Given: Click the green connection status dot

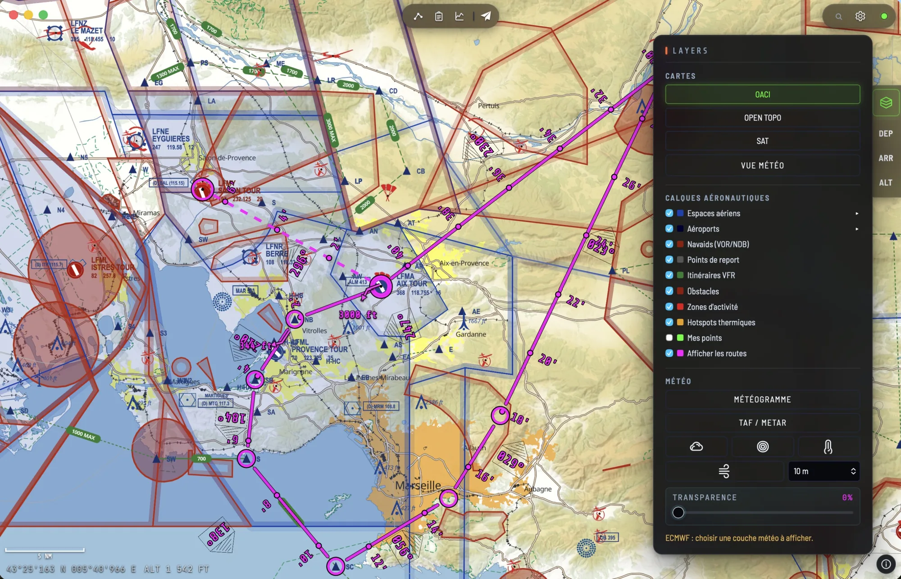Looking at the screenshot, I should point(884,16).
